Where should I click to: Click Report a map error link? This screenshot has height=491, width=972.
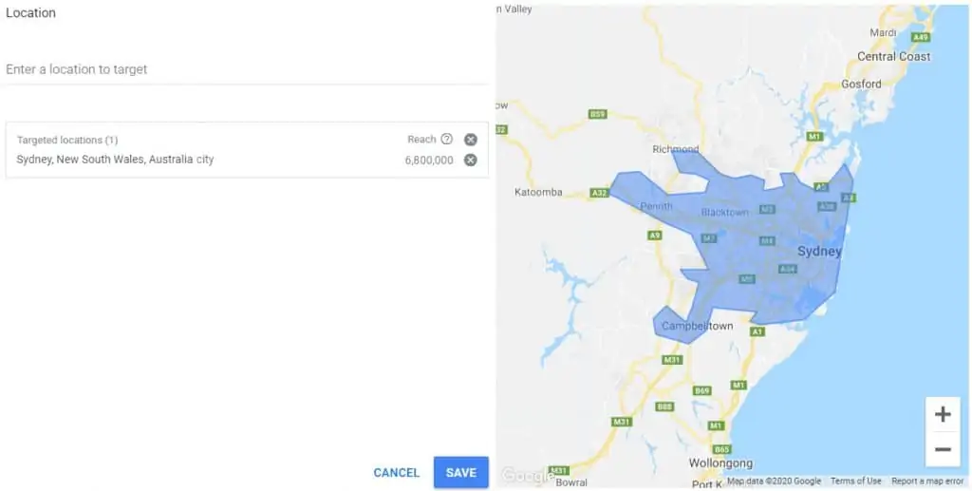coord(927,482)
